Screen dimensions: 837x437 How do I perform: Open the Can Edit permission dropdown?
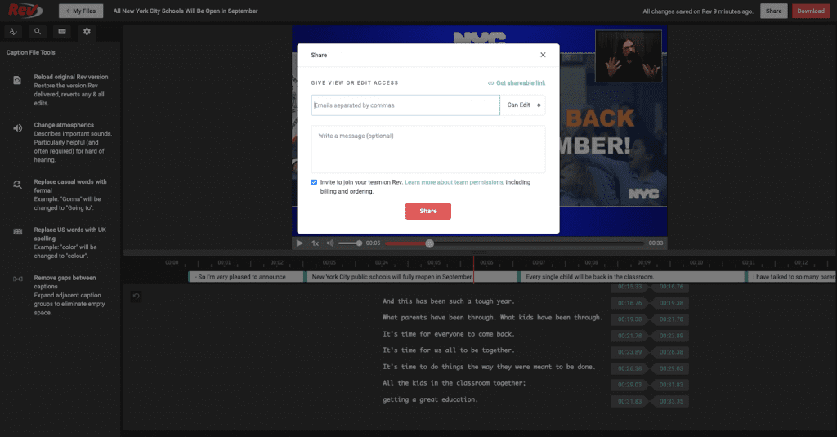(x=523, y=105)
